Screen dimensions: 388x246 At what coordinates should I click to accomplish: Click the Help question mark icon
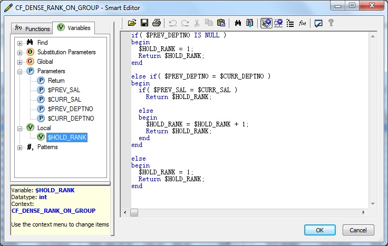[x=331, y=23]
